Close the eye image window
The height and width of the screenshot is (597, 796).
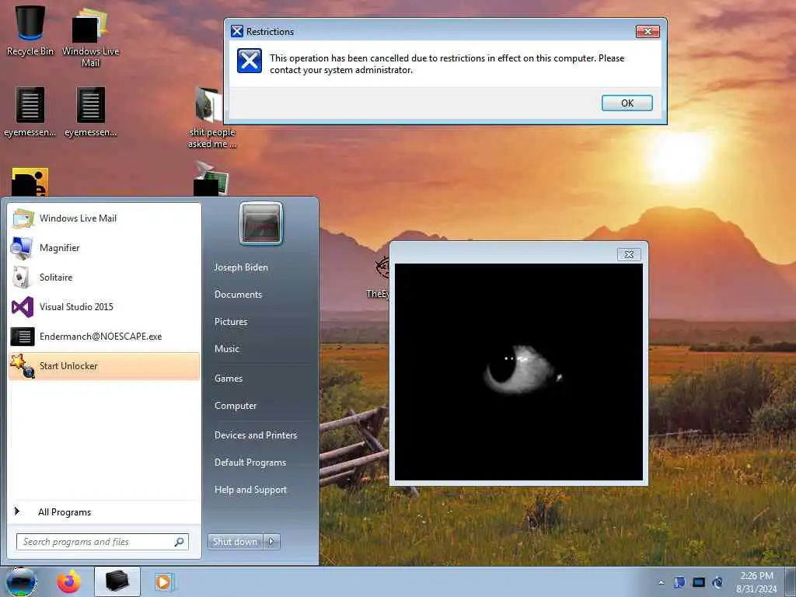click(629, 254)
